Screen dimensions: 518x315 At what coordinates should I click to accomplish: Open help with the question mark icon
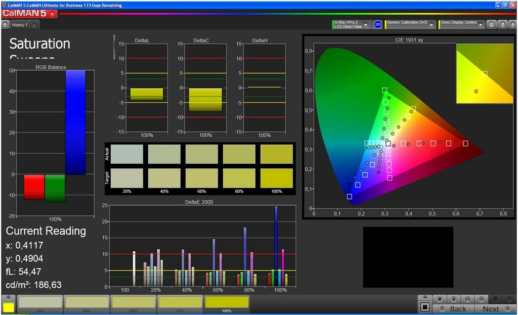coord(501,24)
